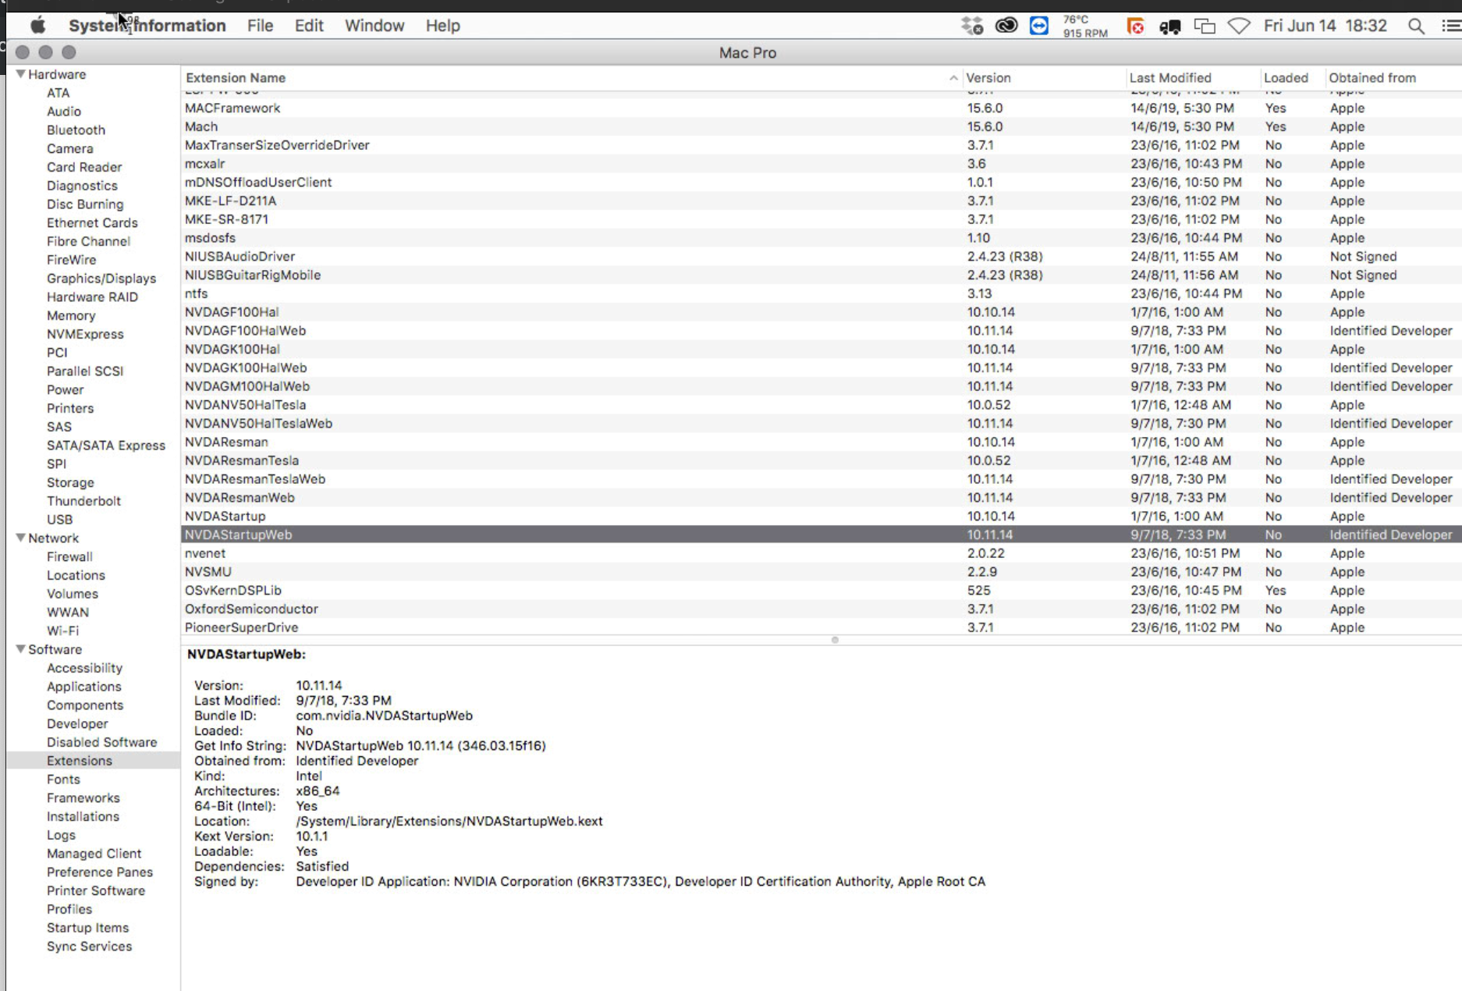Click temperature and fan RPM status item
Screen dimensions: 1462x991
(1085, 26)
